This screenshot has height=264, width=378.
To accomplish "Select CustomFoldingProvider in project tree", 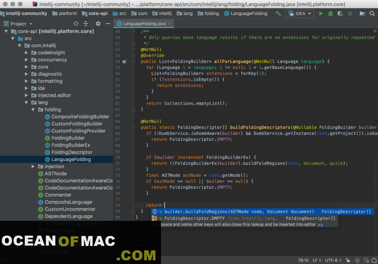I will click(75, 131).
